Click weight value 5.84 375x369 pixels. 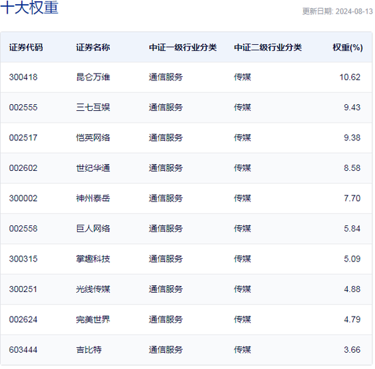click(352, 229)
